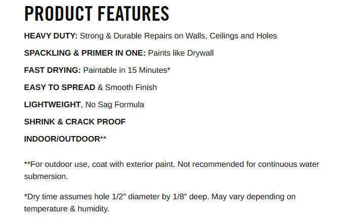
Task: Click the EASY TO SPREAD label
Action: coord(60,87)
